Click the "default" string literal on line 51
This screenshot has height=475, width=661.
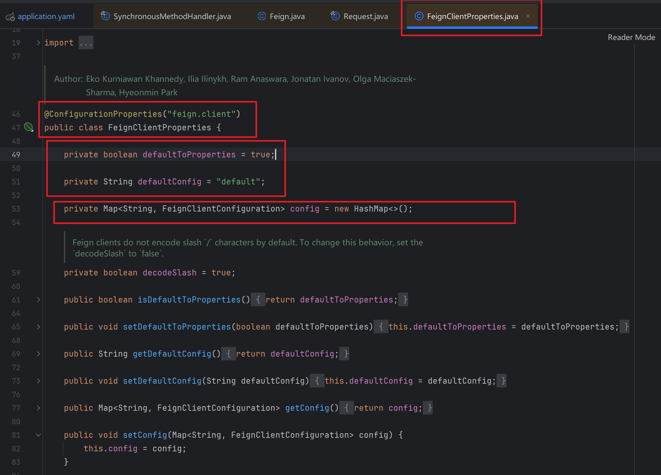pos(238,182)
